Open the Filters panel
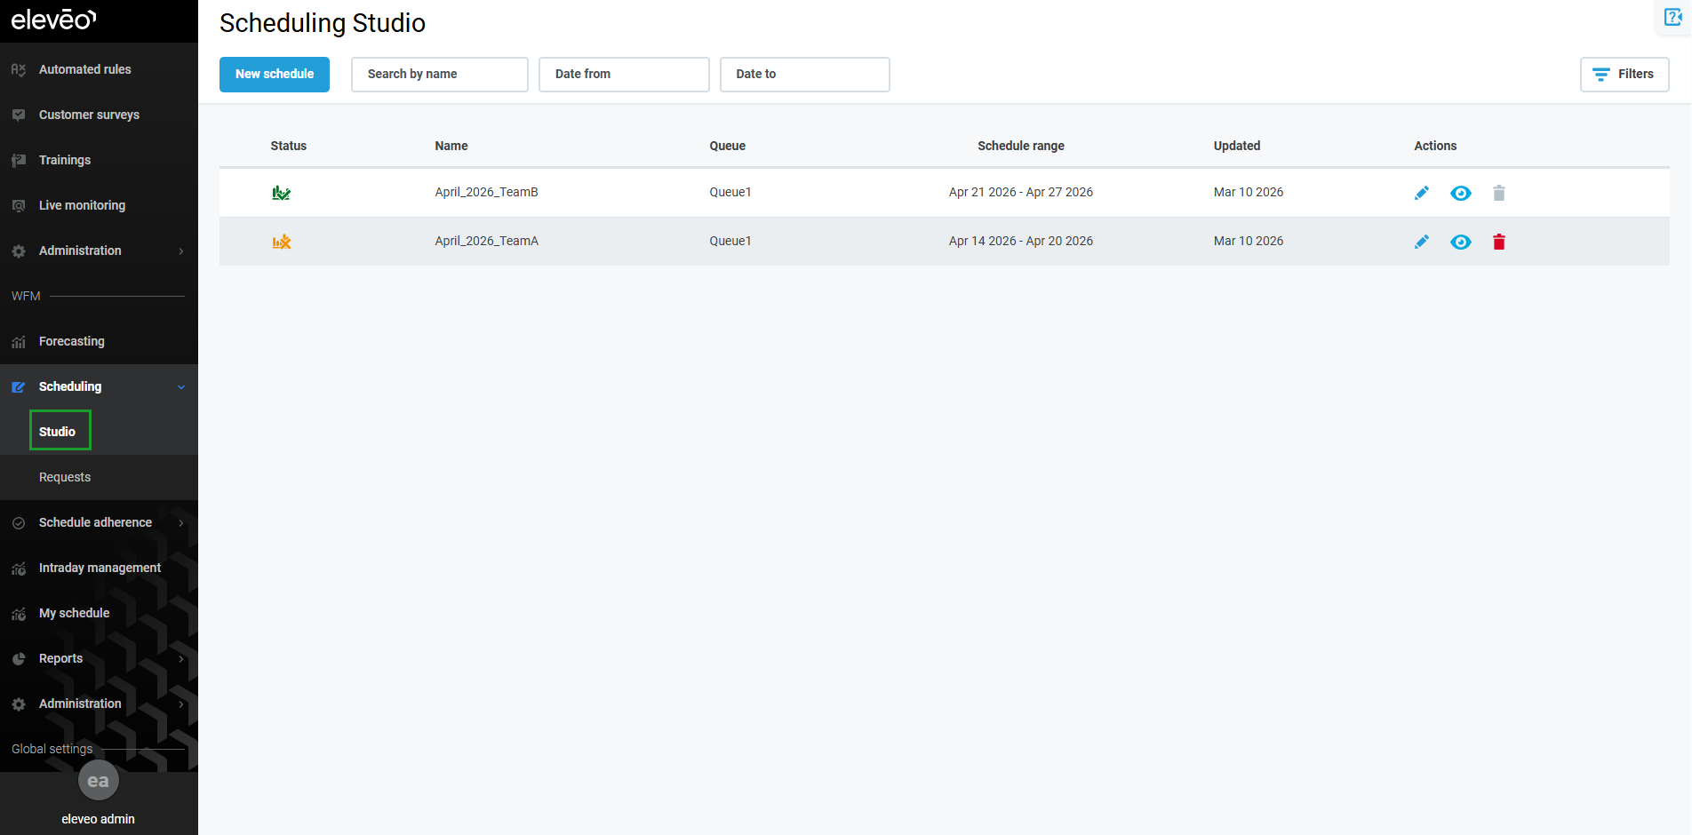 1624,75
